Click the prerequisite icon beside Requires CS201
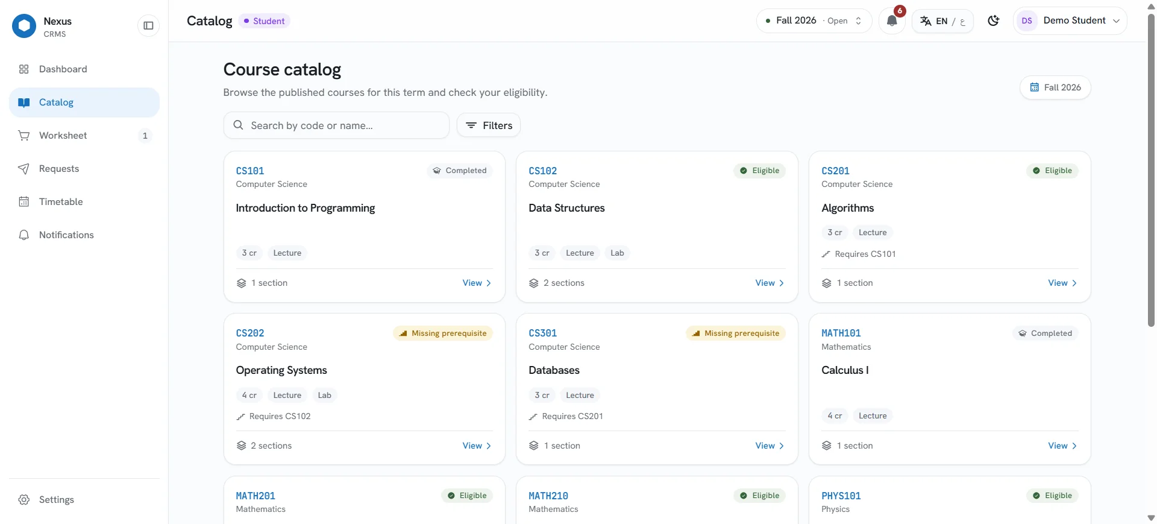Image resolution: width=1157 pixels, height=524 pixels. click(x=533, y=417)
